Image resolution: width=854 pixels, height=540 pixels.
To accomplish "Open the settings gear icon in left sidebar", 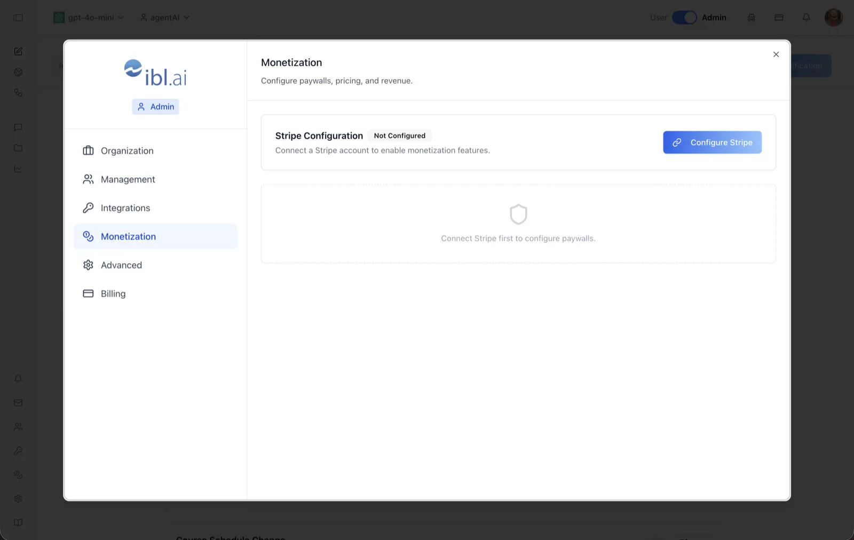I will pos(18,499).
